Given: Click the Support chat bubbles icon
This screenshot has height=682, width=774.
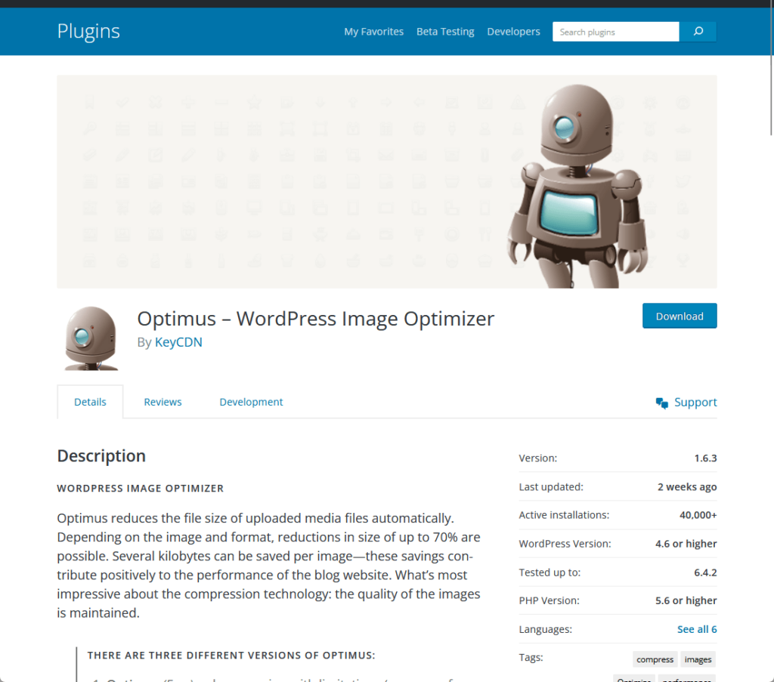Looking at the screenshot, I should point(662,403).
